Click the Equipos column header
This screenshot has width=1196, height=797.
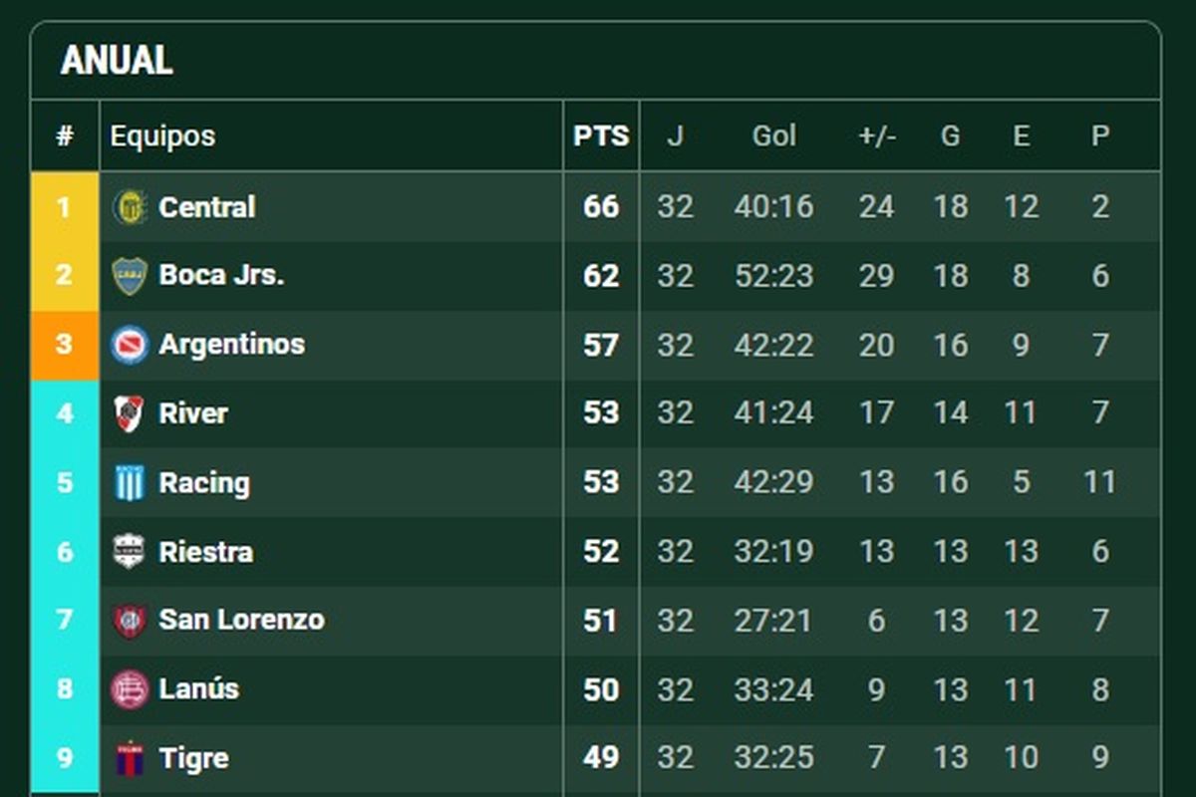163,136
